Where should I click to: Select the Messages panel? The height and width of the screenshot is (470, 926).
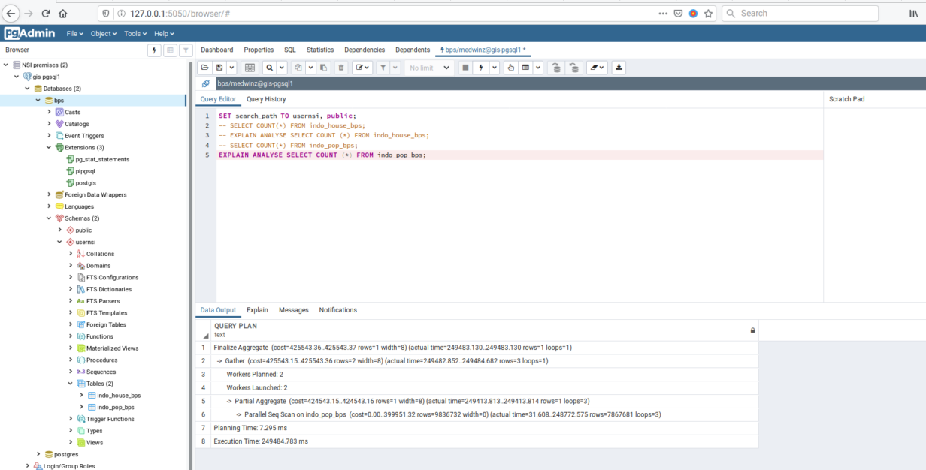coord(293,309)
